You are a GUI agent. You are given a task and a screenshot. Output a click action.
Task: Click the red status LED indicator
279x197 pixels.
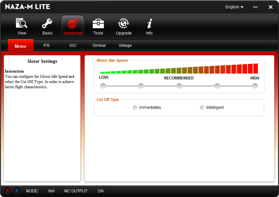click(x=8, y=191)
